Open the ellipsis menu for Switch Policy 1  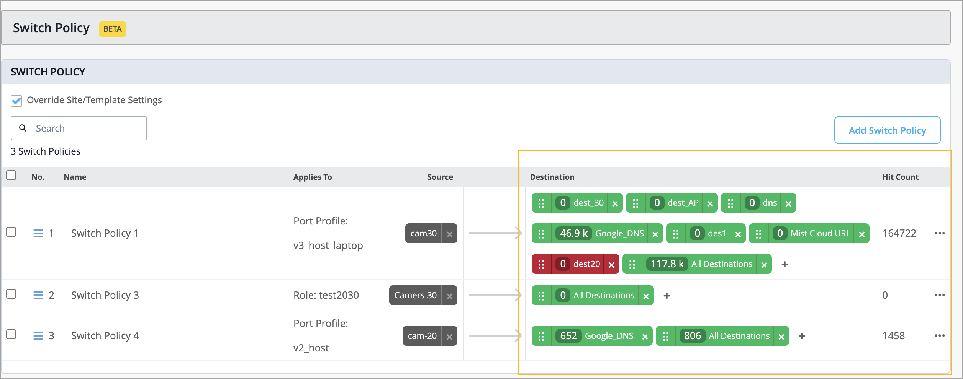[940, 233]
